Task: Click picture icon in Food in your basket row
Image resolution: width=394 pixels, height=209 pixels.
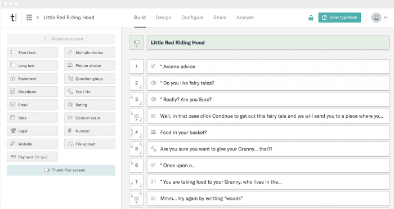Action: [x=153, y=132]
